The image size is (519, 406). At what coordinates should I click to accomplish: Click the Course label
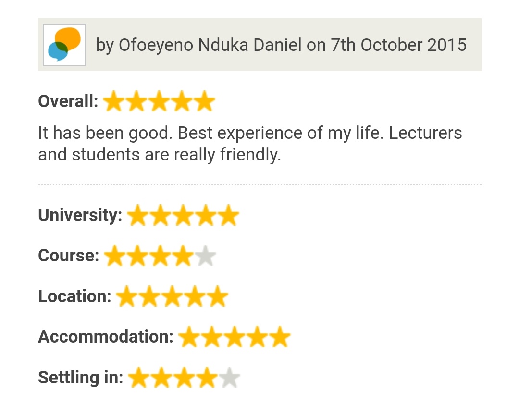click(68, 256)
